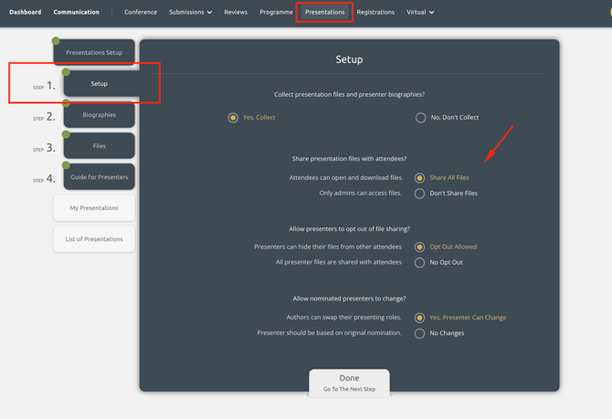Select 'Share All Files' radio option

(x=420, y=178)
